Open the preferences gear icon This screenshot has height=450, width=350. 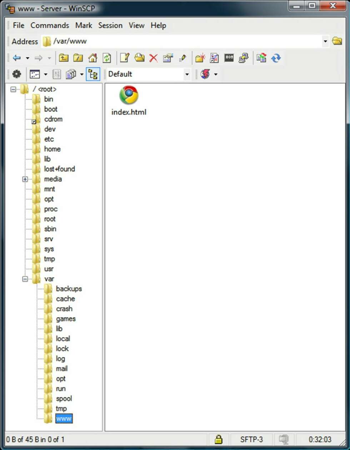pos(17,74)
